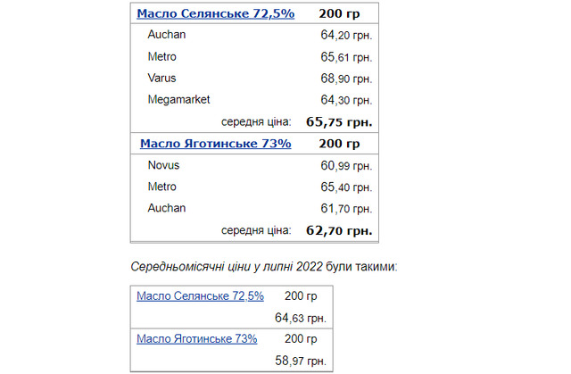The height and width of the screenshot is (374, 571).
Task: Select the Varus store row
Action: click(x=161, y=79)
